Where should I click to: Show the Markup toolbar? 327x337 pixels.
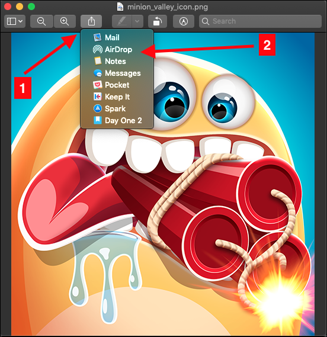pos(184,21)
